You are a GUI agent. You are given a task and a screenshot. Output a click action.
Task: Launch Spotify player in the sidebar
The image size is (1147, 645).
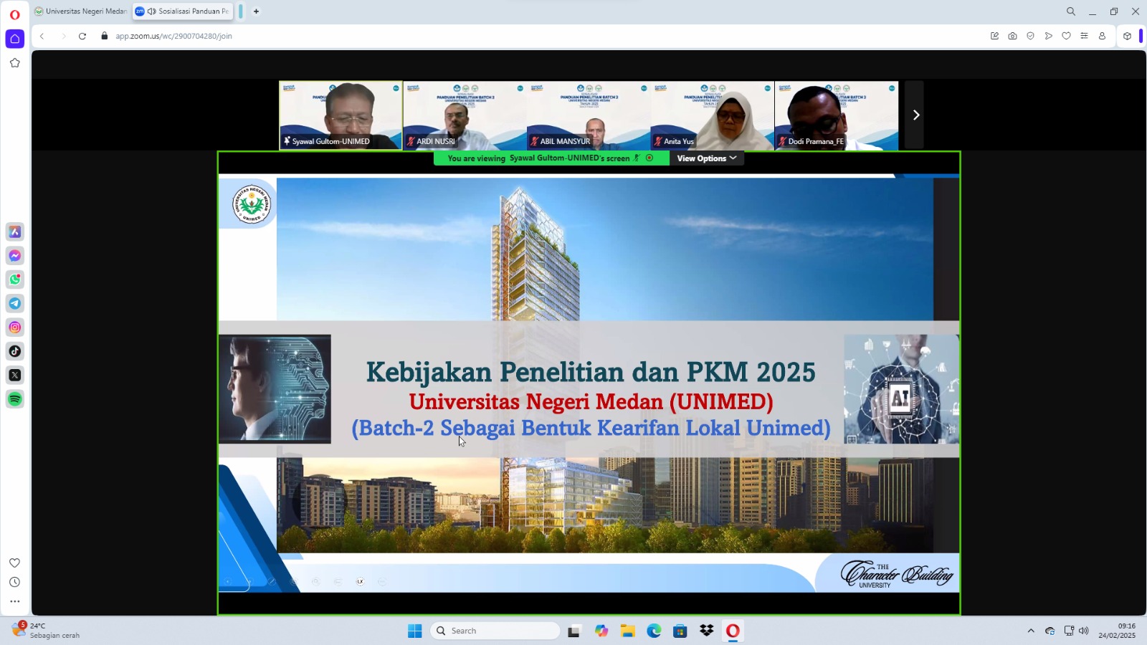[x=15, y=399]
